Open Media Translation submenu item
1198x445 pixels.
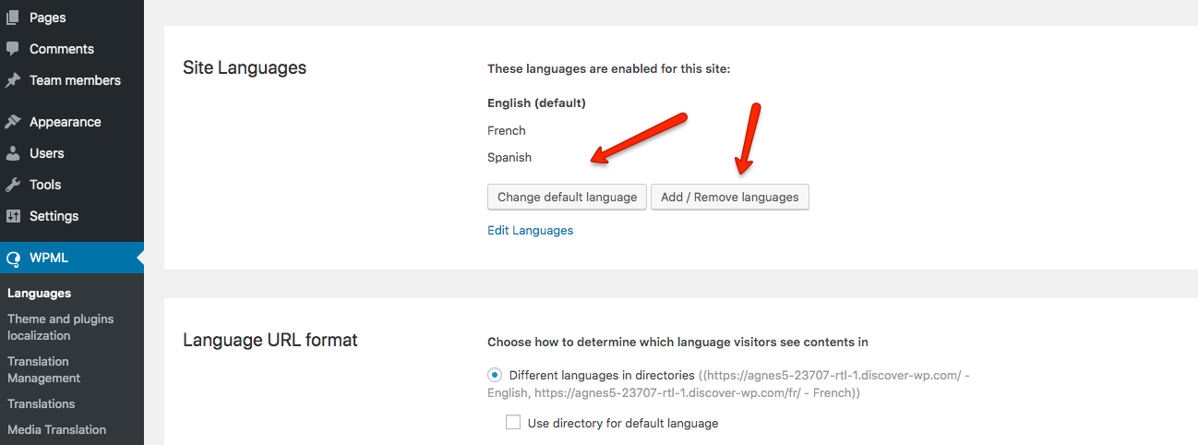pyautogui.click(x=56, y=429)
